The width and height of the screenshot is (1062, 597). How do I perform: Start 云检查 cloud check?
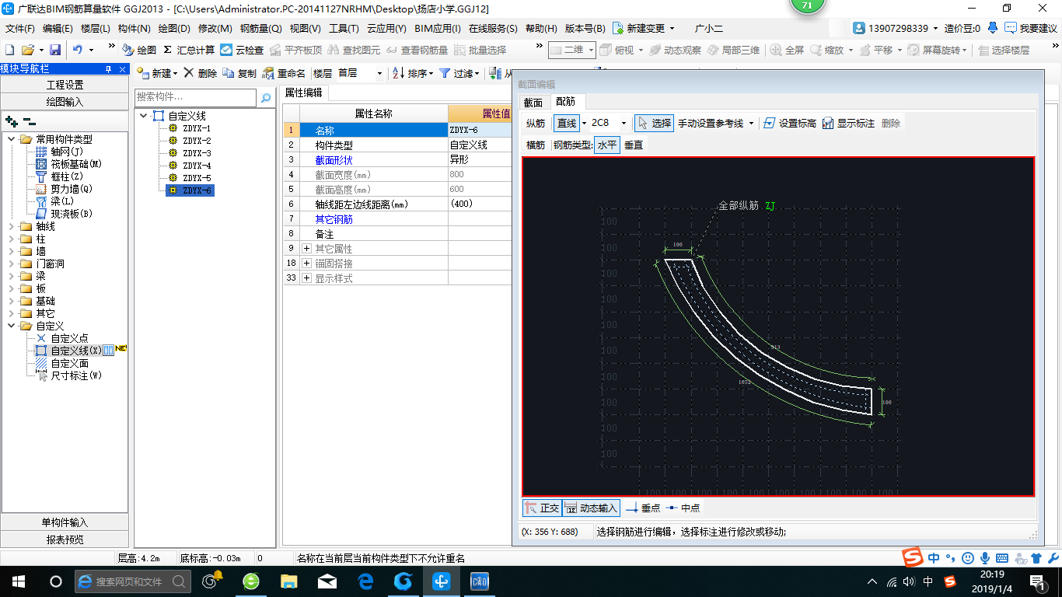pos(242,50)
